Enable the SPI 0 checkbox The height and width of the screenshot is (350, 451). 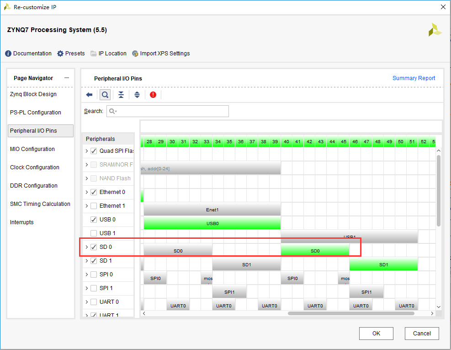[94, 275]
